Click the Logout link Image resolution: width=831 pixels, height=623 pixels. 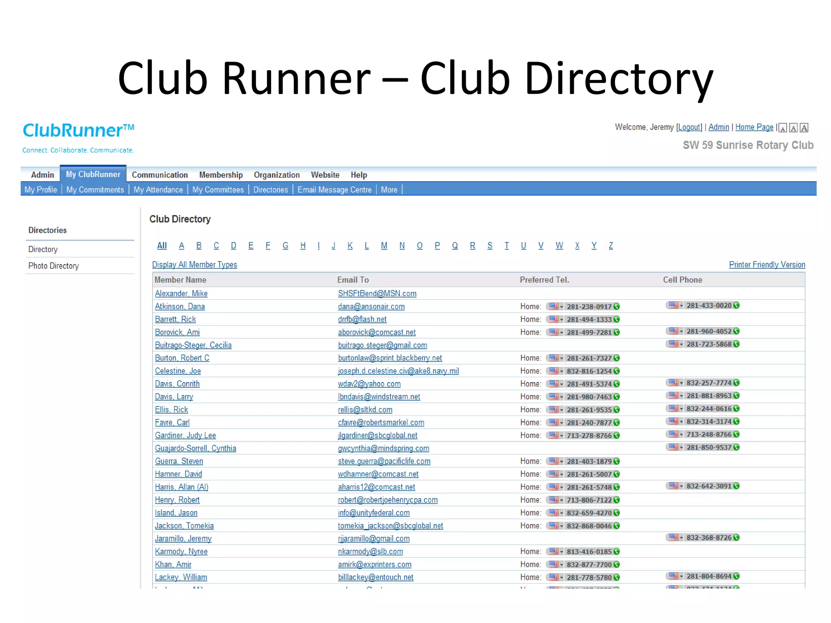point(689,127)
